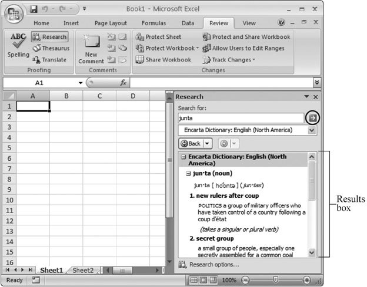Redo action in Quick Access toolbar

click(63, 9)
